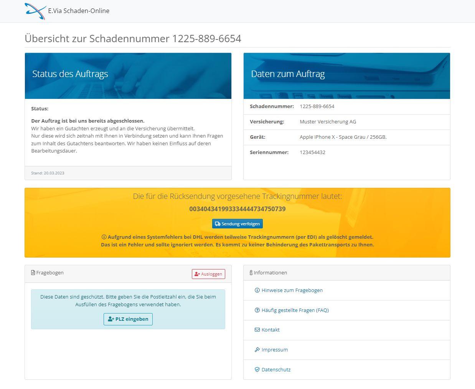This screenshot has height=389, width=475.
Task: Click the red user icon on Ausloggen button
Action: (197, 274)
